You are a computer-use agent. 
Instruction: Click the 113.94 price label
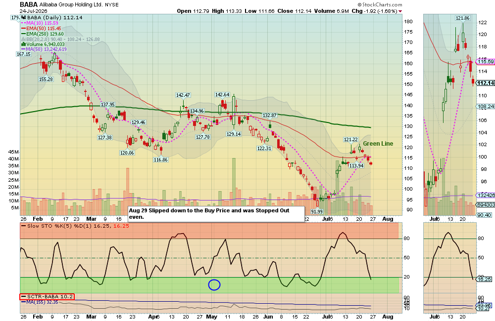(x=356, y=166)
